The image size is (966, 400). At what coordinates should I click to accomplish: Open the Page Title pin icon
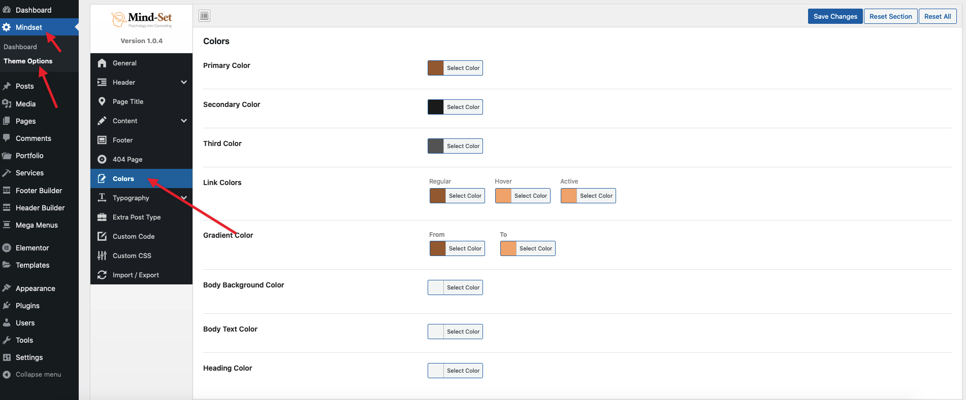click(x=102, y=101)
